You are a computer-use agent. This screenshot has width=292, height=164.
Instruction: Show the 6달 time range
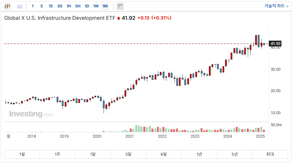164,154
